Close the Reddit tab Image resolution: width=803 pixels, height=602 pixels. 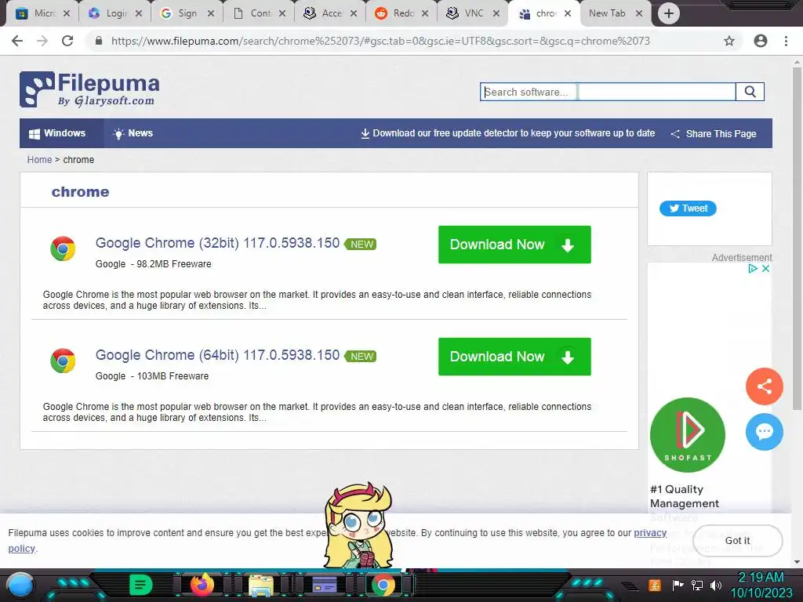point(424,14)
